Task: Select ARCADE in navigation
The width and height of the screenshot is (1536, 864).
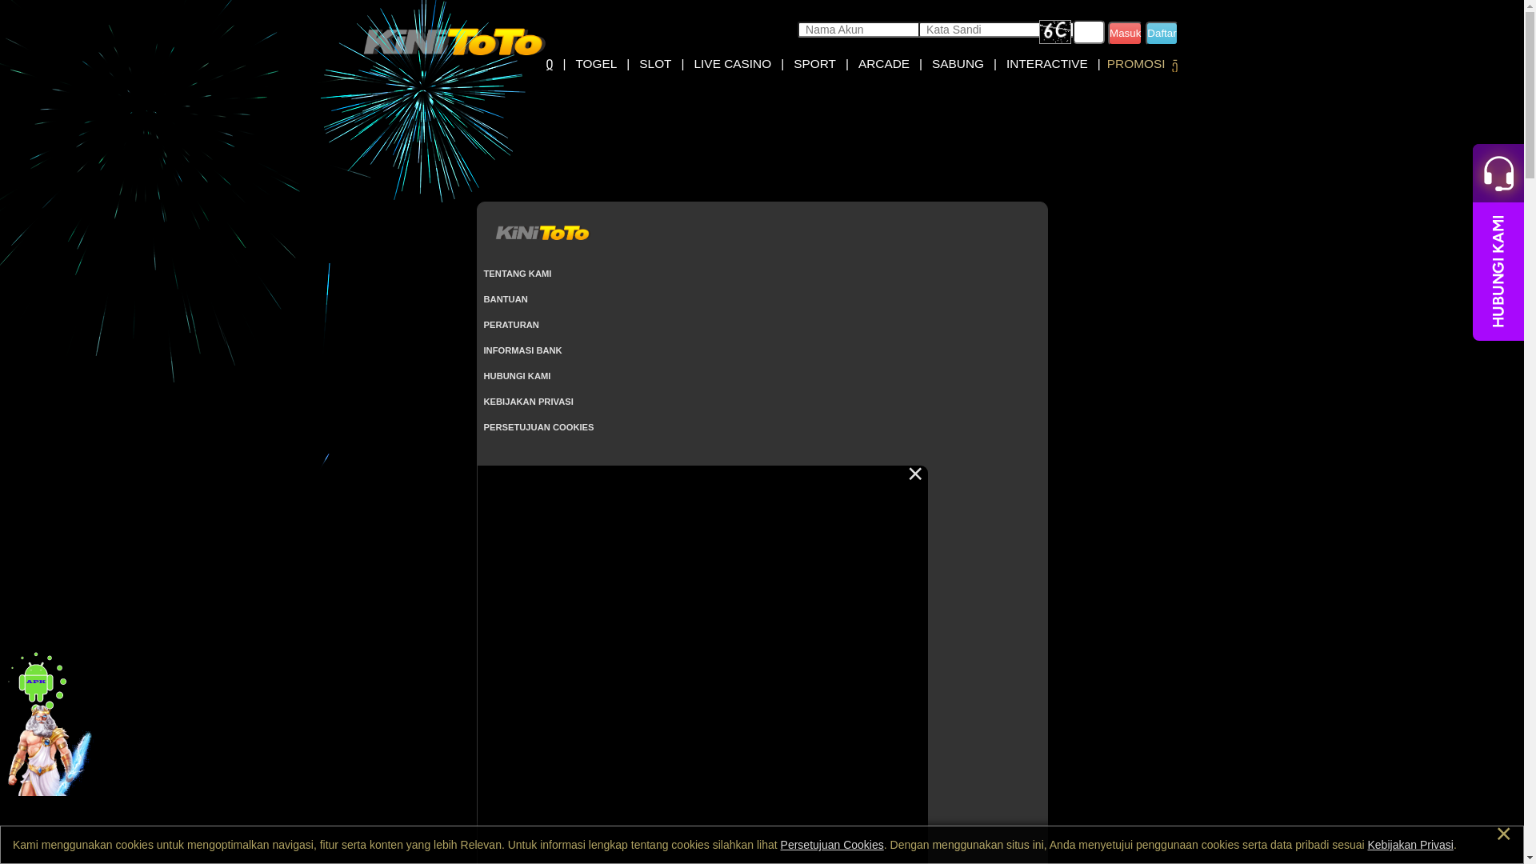Action: pos(883,64)
